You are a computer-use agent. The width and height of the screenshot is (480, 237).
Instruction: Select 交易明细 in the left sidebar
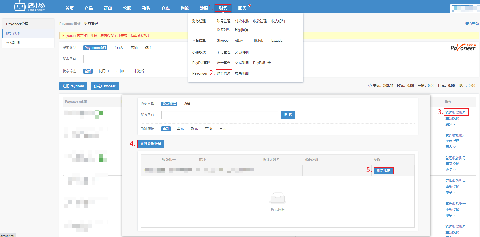(28, 43)
